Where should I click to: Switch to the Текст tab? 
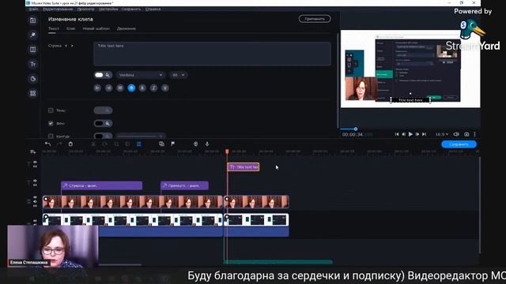pyautogui.click(x=54, y=28)
